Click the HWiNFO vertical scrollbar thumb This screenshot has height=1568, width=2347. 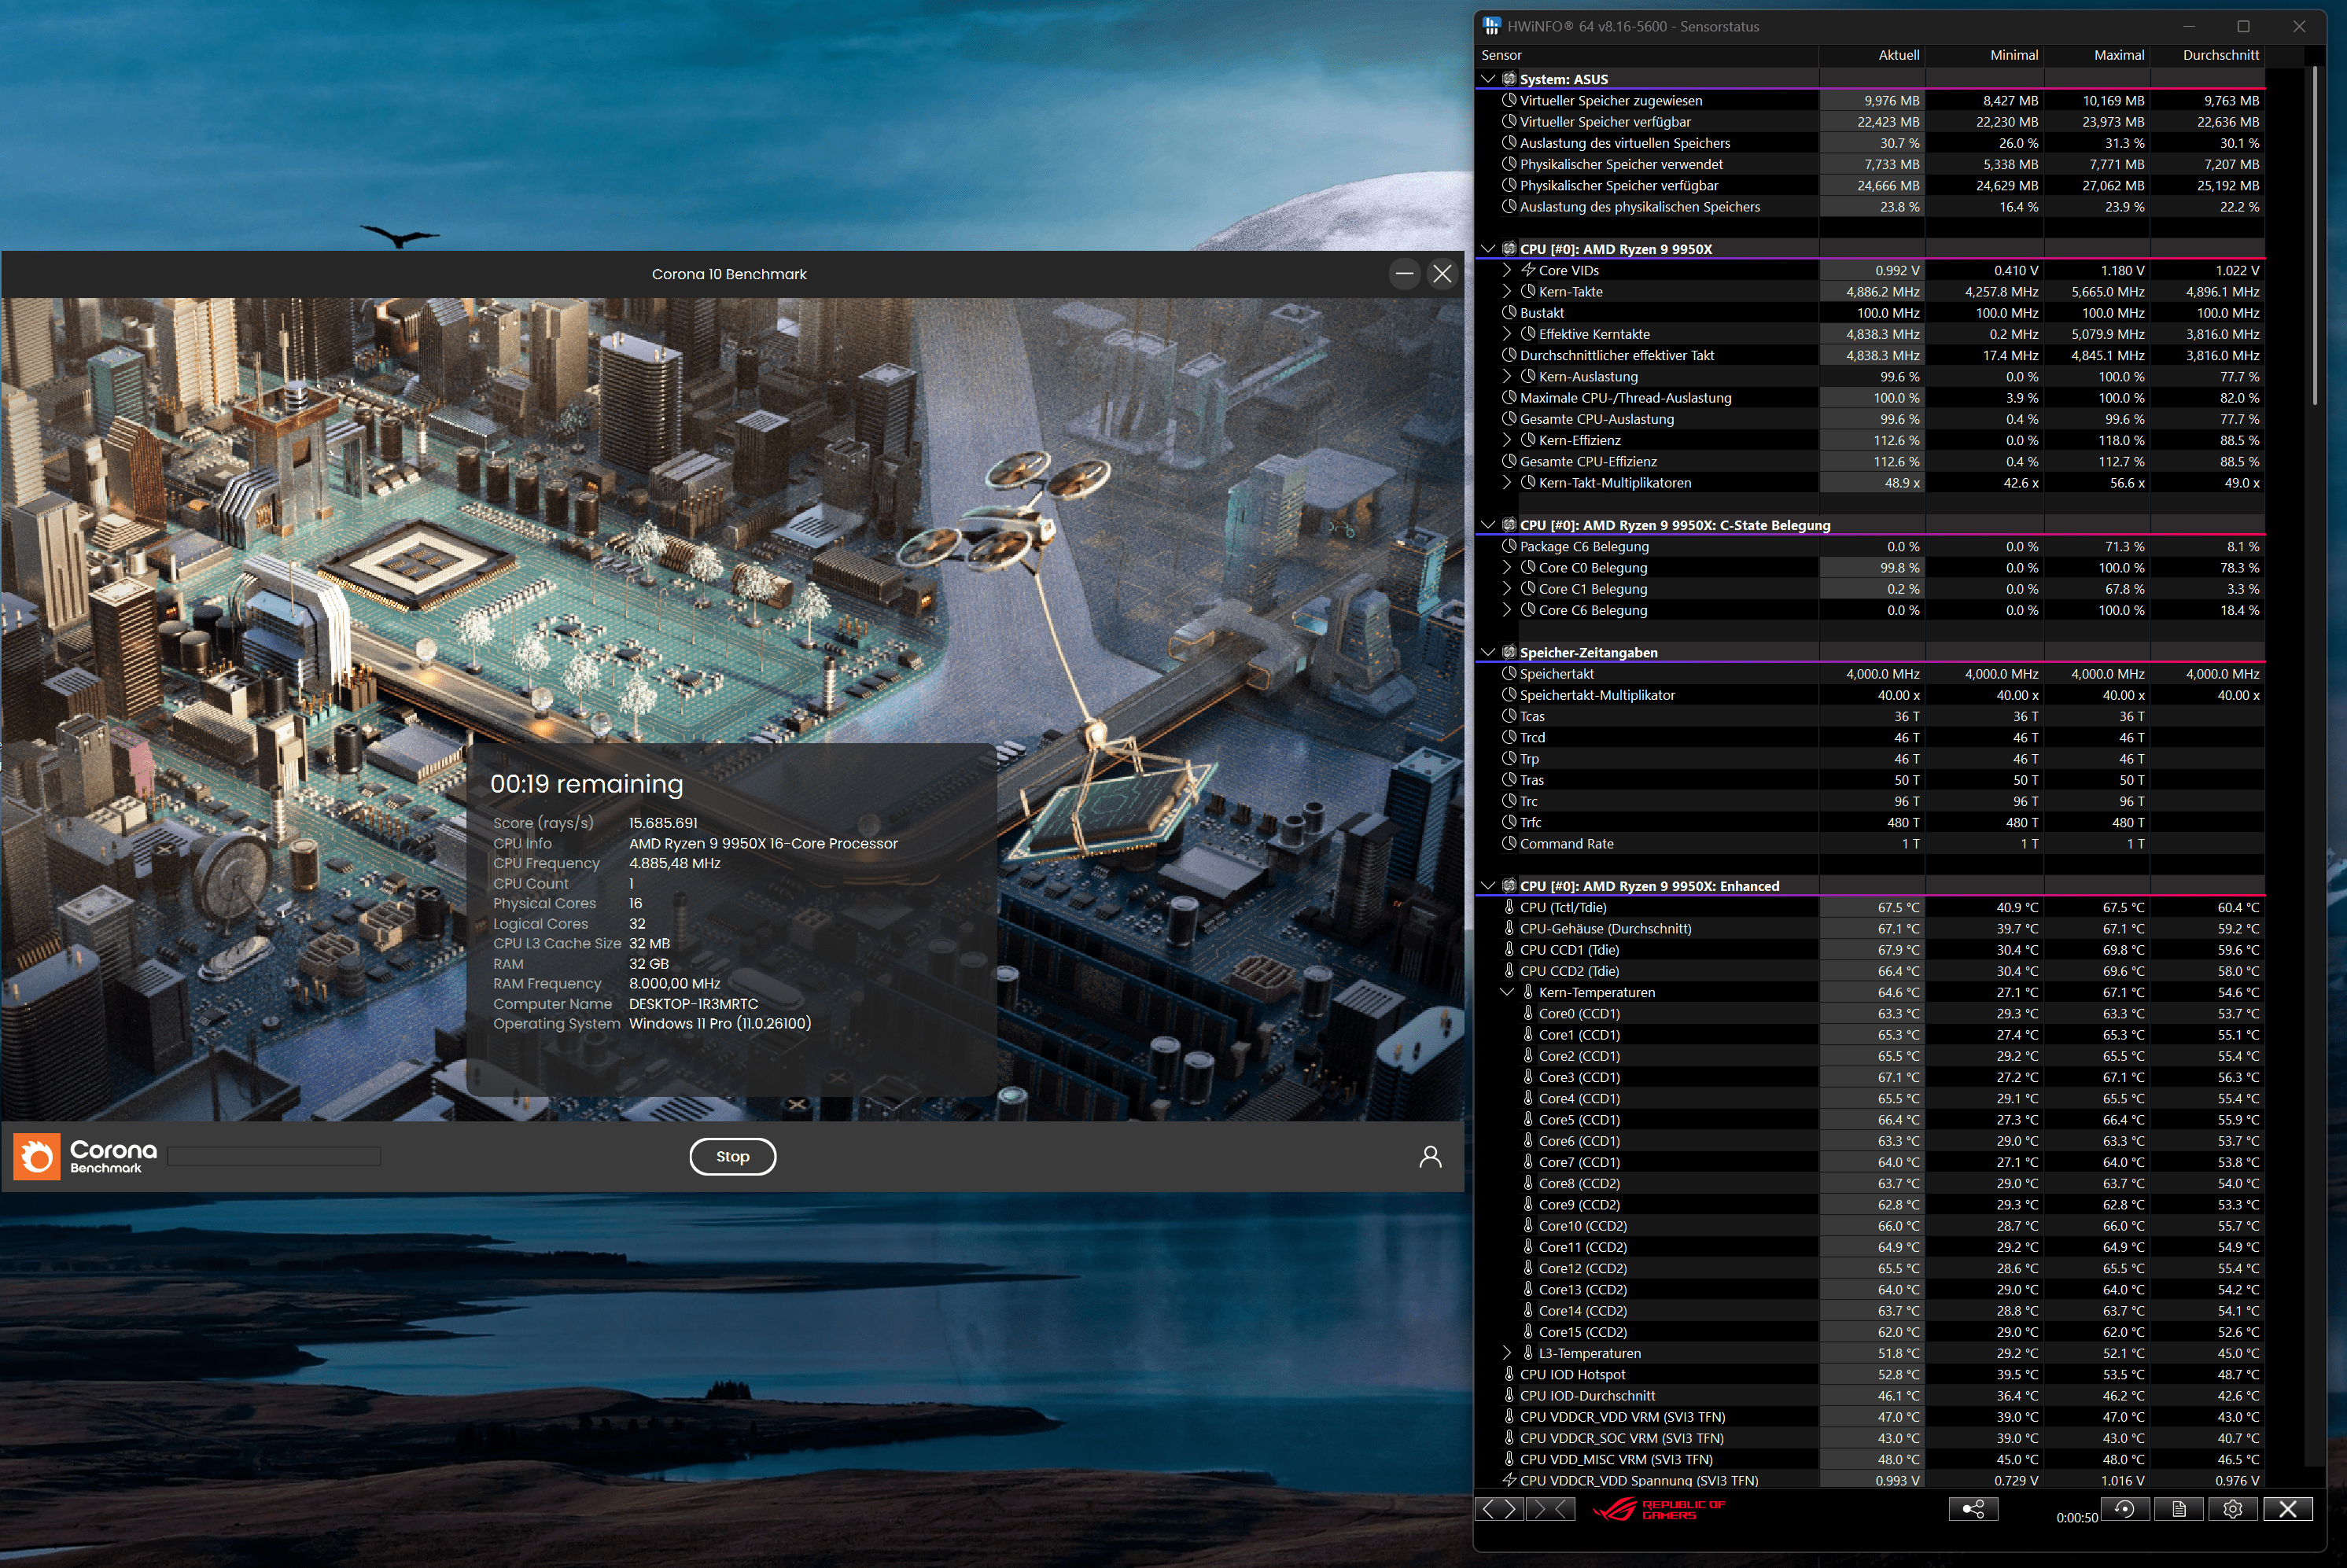click(2314, 235)
